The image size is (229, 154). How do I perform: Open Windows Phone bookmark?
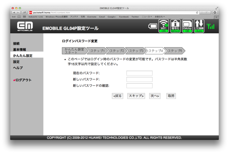coord(57,17)
